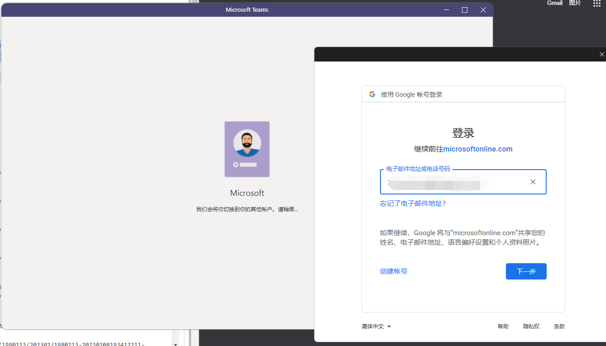
Task: Open Gmail from the Google header
Action: coord(554,3)
